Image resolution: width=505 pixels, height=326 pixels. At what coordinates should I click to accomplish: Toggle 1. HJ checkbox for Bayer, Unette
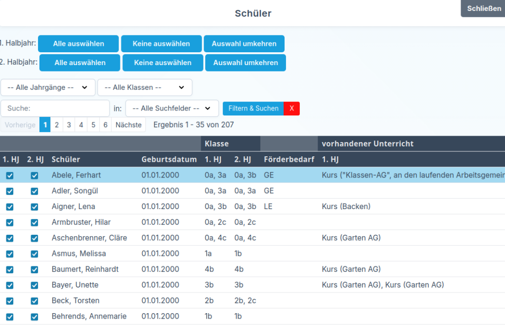point(10,285)
